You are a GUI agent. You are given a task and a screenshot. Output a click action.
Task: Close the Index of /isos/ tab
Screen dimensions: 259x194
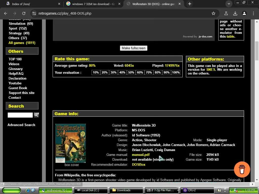click(59, 4)
